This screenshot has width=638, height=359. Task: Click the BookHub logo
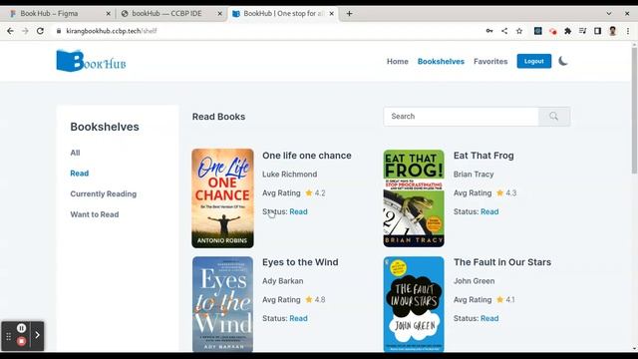(91, 61)
